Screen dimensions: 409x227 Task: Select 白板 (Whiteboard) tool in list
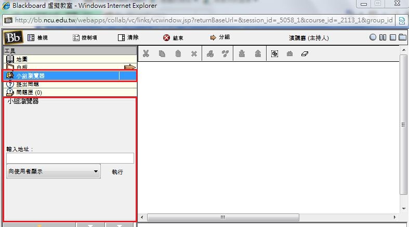tap(21, 68)
